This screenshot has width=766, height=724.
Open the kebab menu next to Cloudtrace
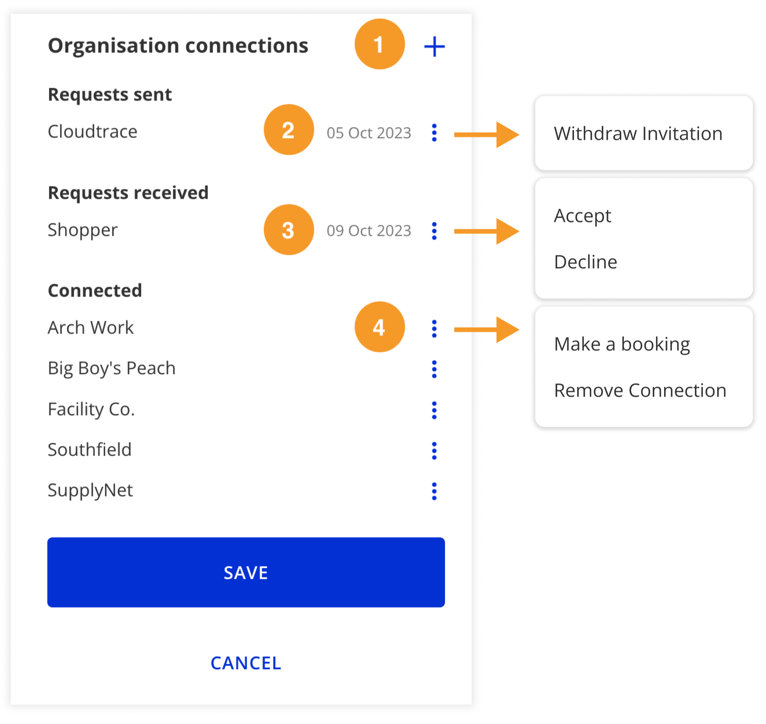pyautogui.click(x=434, y=132)
